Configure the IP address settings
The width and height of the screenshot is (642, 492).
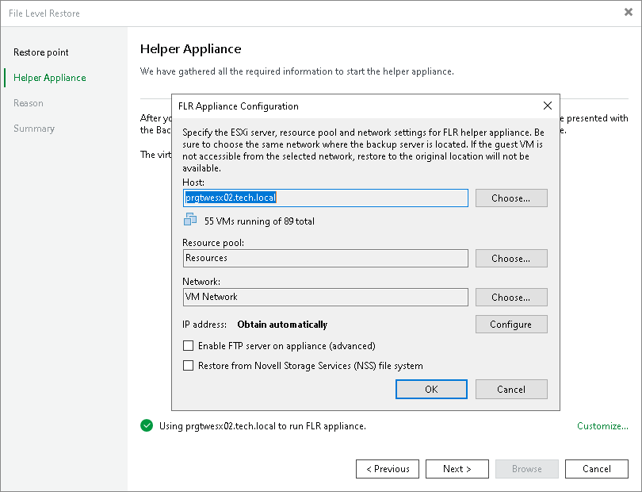(511, 325)
